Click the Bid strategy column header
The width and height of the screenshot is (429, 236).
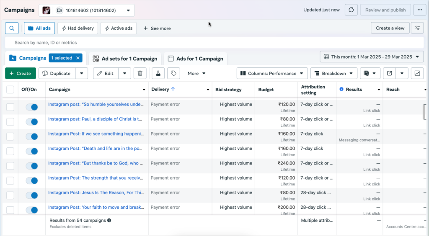coord(228,90)
